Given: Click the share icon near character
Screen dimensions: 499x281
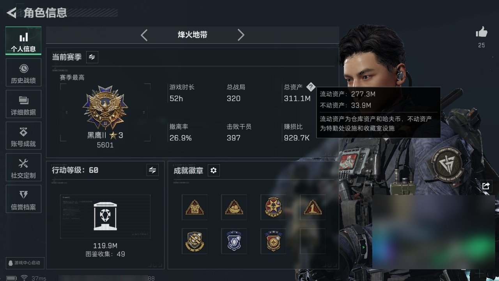Looking at the screenshot, I should (x=486, y=186).
